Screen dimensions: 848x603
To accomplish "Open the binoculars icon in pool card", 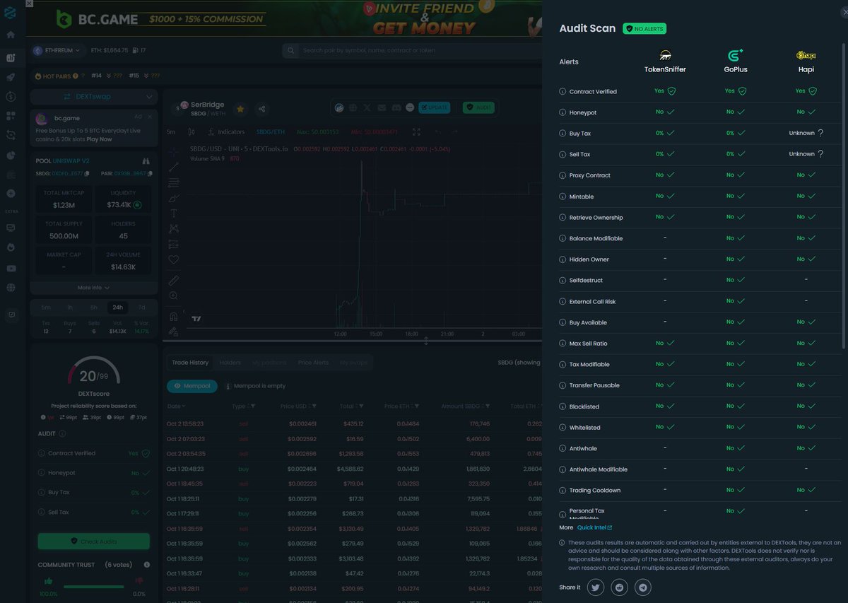I will tap(146, 161).
